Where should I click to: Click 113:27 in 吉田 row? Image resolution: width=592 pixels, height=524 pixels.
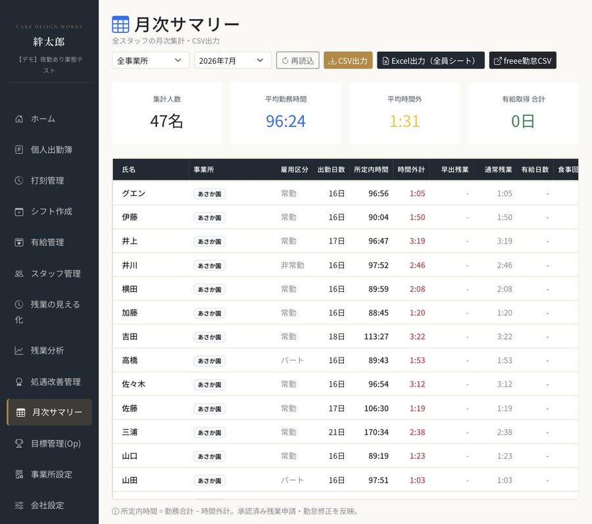click(376, 337)
